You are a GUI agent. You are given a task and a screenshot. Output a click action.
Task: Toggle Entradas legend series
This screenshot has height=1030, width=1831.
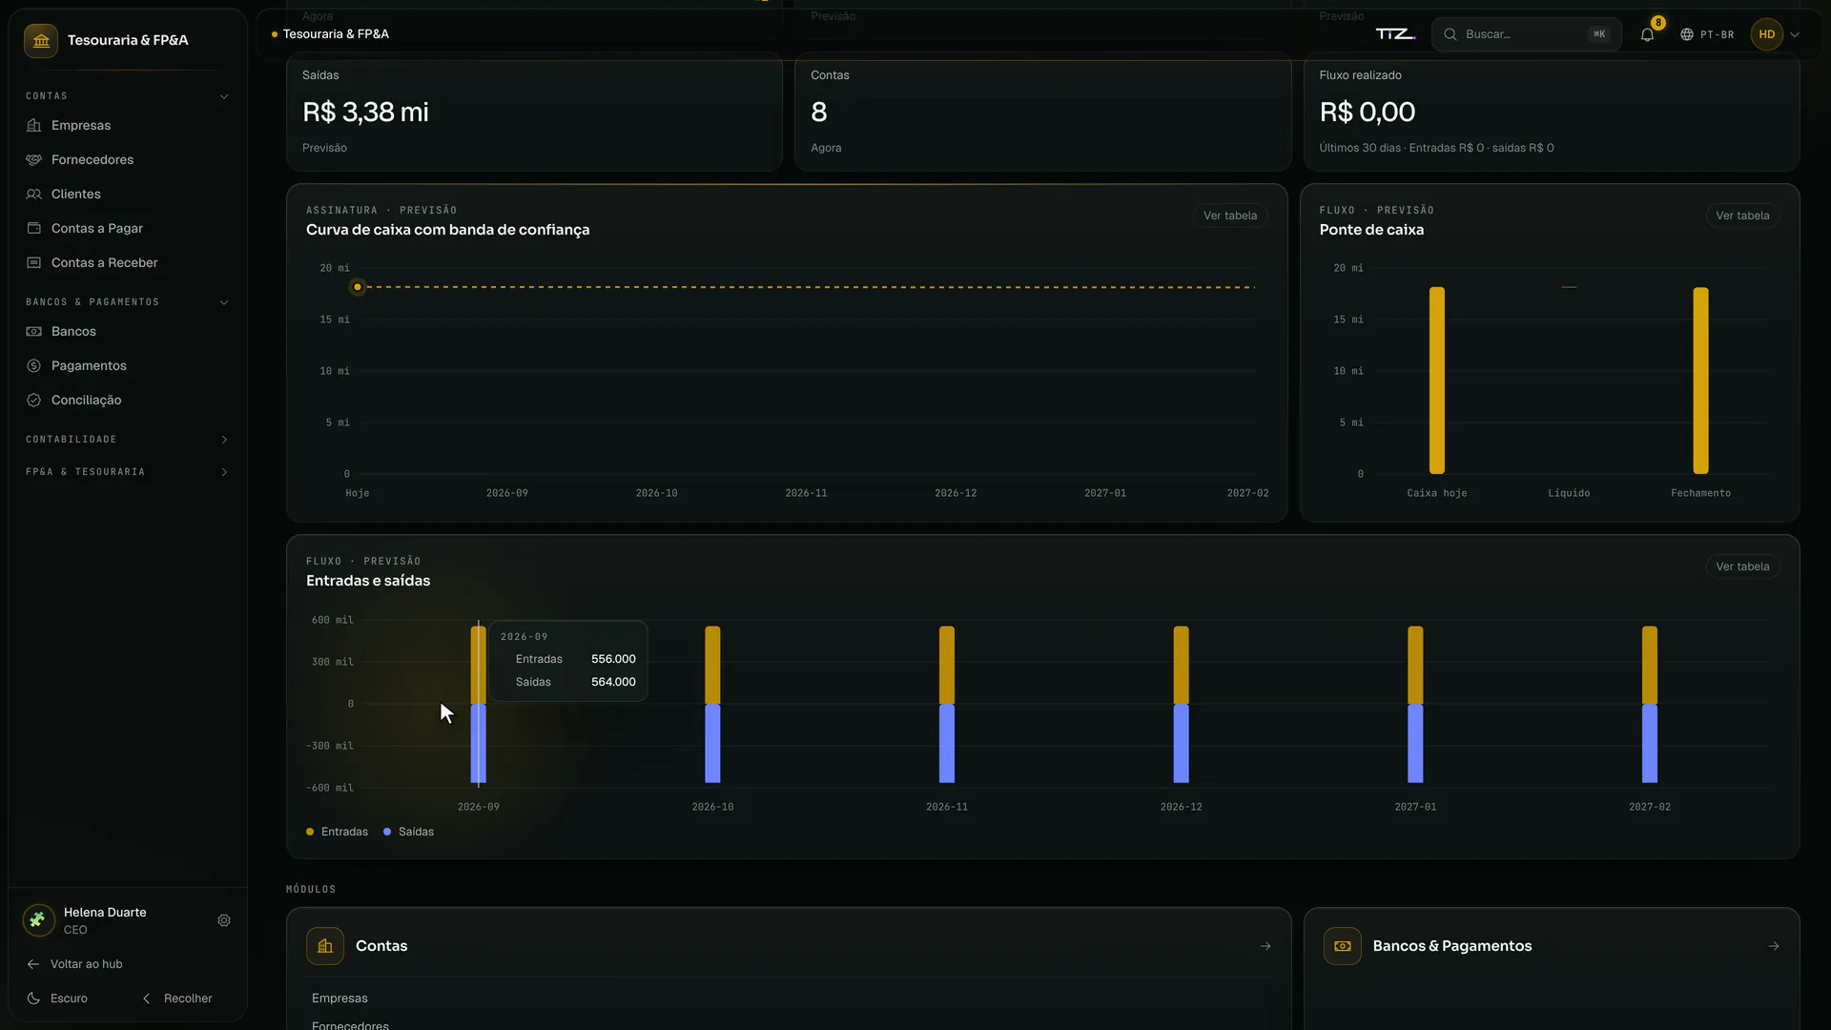337,832
